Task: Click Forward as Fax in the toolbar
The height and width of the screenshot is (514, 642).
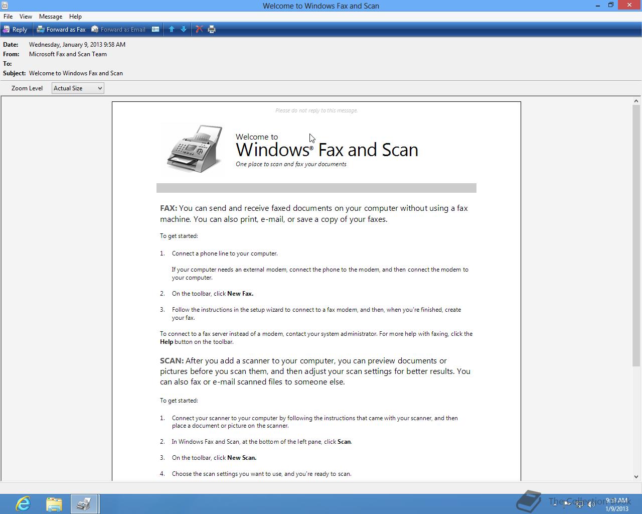Action: pos(61,30)
